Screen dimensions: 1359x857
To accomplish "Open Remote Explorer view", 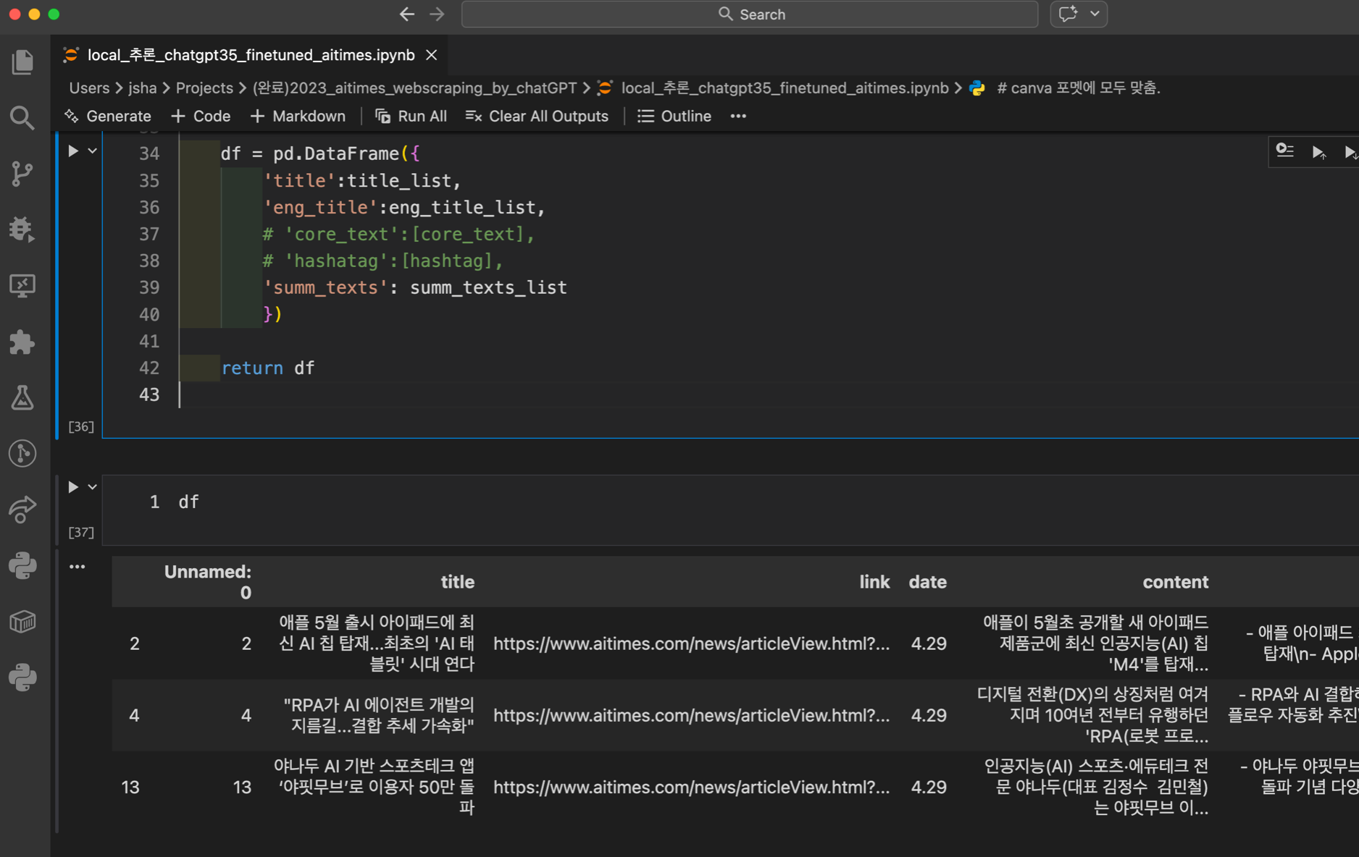I will click(x=22, y=285).
